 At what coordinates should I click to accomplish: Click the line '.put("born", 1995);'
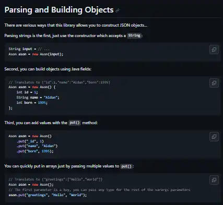(35, 151)
